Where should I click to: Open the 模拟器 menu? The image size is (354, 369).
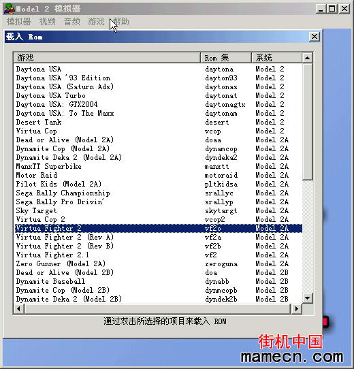pyautogui.click(x=18, y=22)
